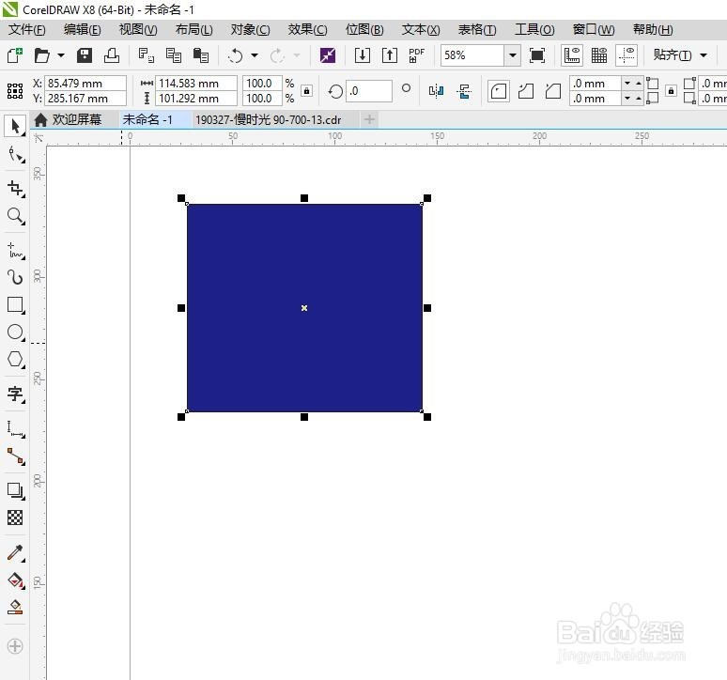Add a new document tab with plus
This screenshot has width=727, height=680.
pos(369,119)
